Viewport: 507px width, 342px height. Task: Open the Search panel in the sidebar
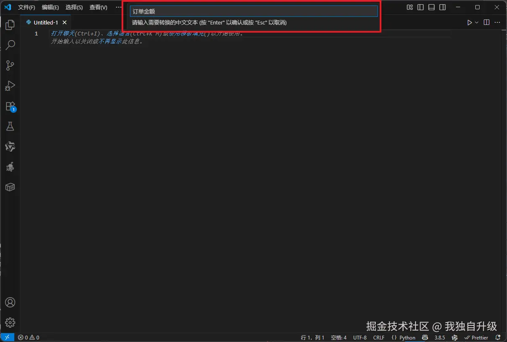pyautogui.click(x=10, y=45)
